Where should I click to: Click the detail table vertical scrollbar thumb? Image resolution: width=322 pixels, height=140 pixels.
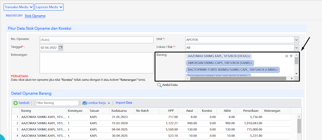(299, 126)
